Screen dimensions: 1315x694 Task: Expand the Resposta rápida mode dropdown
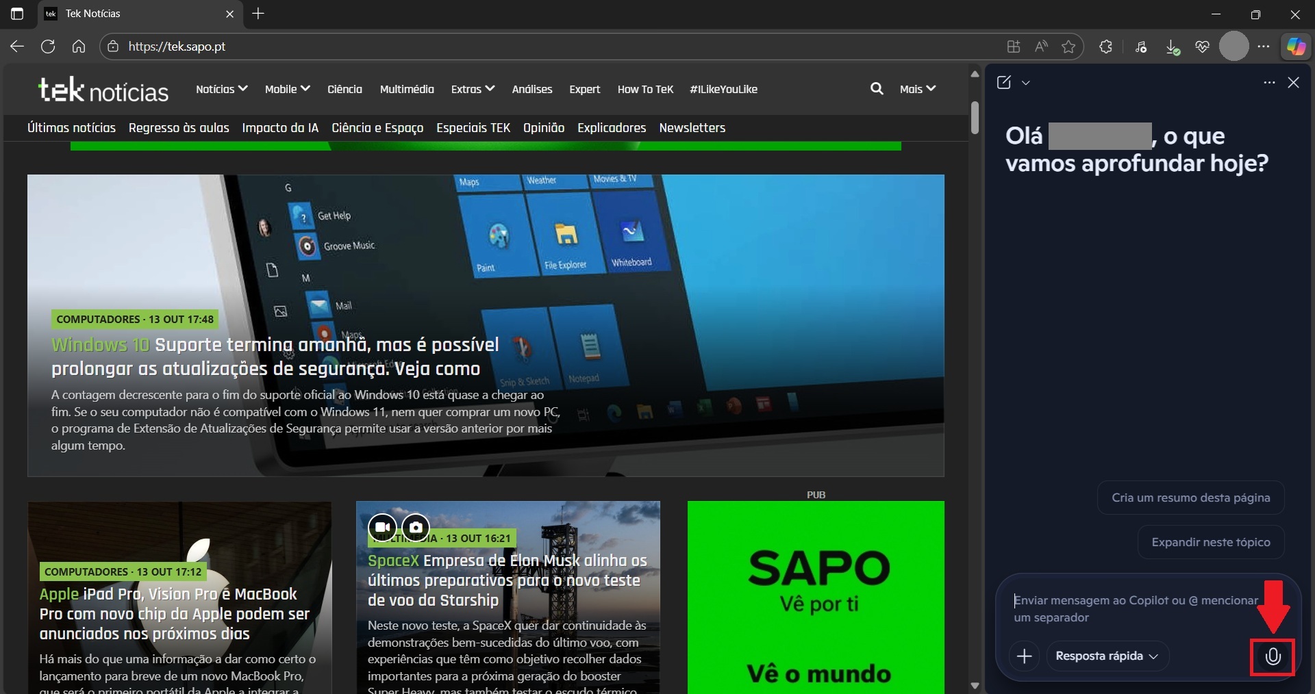pyautogui.click(x=1107, y=656)
